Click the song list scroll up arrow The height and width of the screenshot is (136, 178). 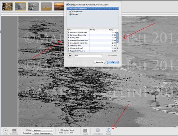coord(118,48)
